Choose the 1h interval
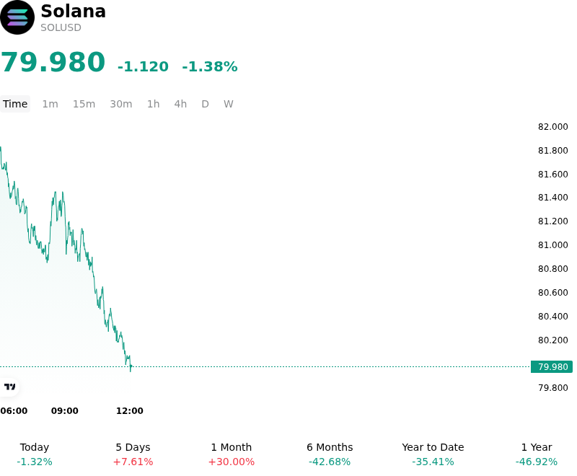Screen dimensions: 577x476 point(153,104)
